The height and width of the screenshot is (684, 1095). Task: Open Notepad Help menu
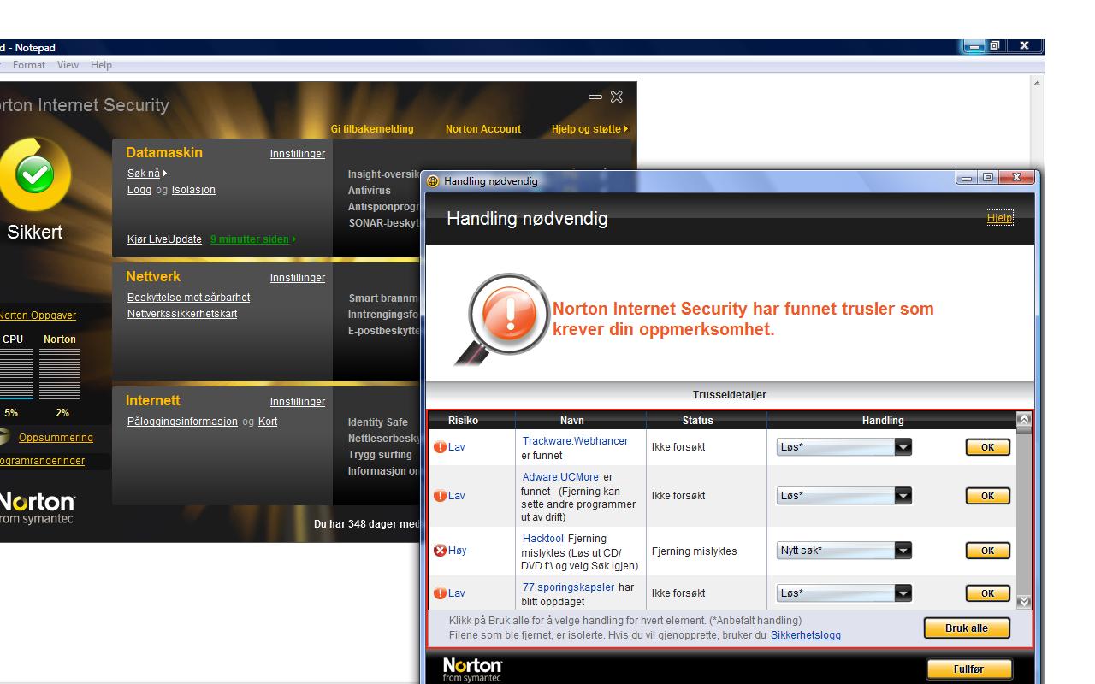click(101, 65)
